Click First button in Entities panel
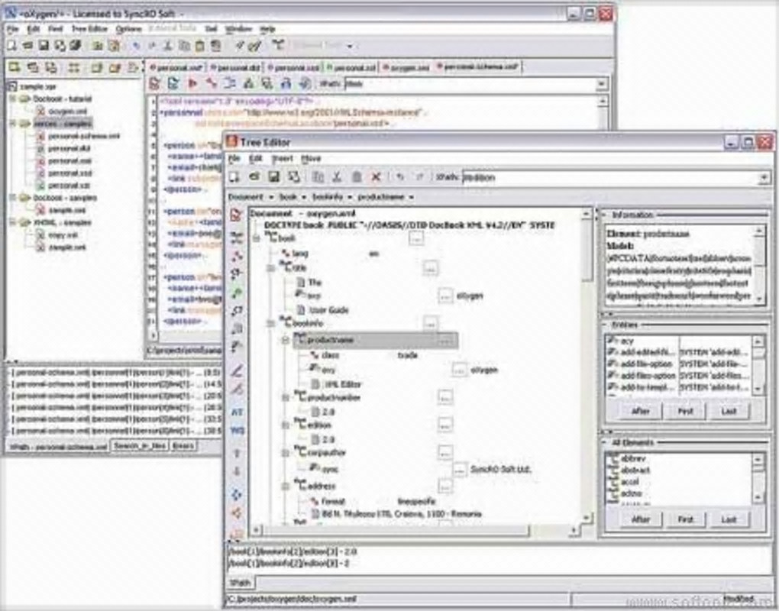This screenshot has height=611, width=779. [x=686, y=412]
